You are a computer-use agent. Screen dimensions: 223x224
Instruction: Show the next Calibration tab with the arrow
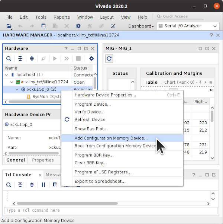[206, 82]
